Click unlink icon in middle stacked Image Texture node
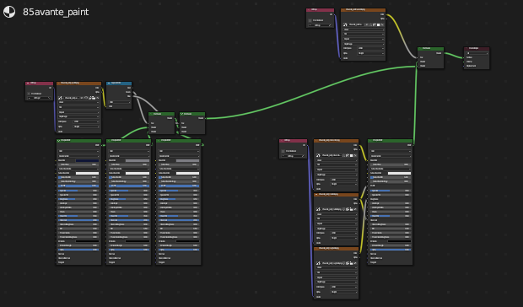 point(355,209)
